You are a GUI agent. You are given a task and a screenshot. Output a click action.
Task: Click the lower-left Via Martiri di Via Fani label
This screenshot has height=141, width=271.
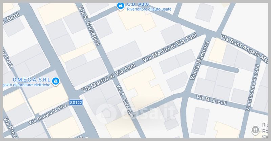click(108, 78)
